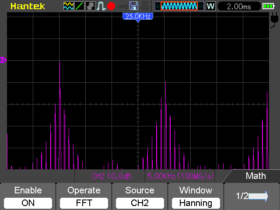The width and height of the screenshot is (280, 210).
Task: Click the W window mode icon
Action: 211,6
